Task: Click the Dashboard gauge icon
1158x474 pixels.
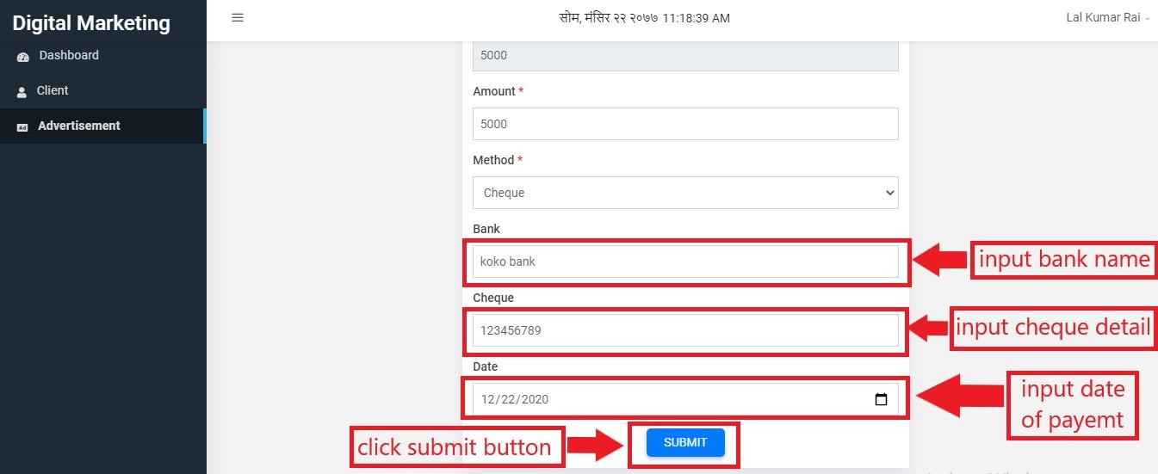Action: [x=23, y=56]
